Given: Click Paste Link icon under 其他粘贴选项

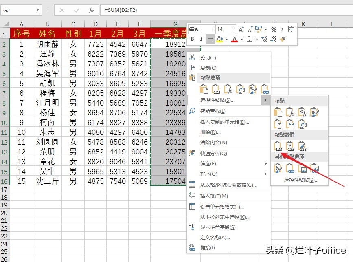Looking at the screenshot, I should tap(290, 168).
